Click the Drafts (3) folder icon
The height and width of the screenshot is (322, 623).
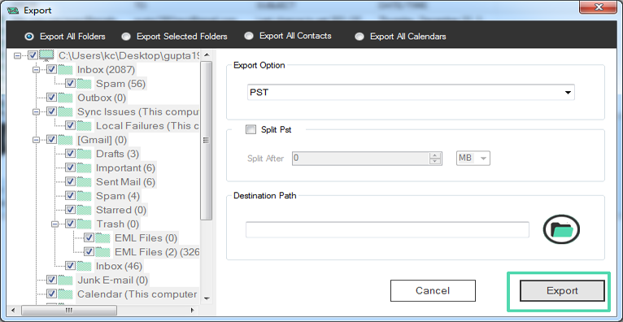click(x=84, y=154)
